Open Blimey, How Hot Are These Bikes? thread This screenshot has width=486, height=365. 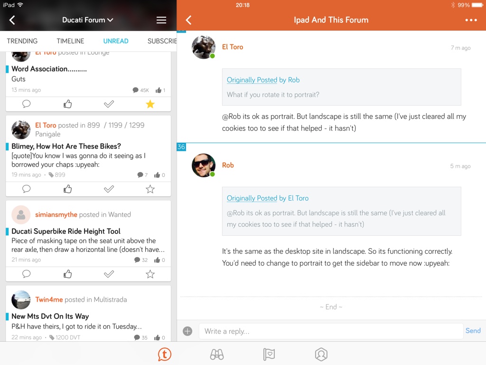66,146
